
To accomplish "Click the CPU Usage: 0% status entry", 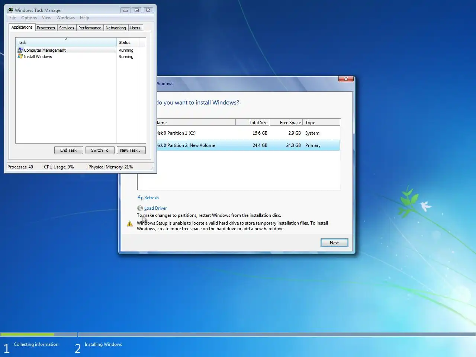I will pos(59,167).
